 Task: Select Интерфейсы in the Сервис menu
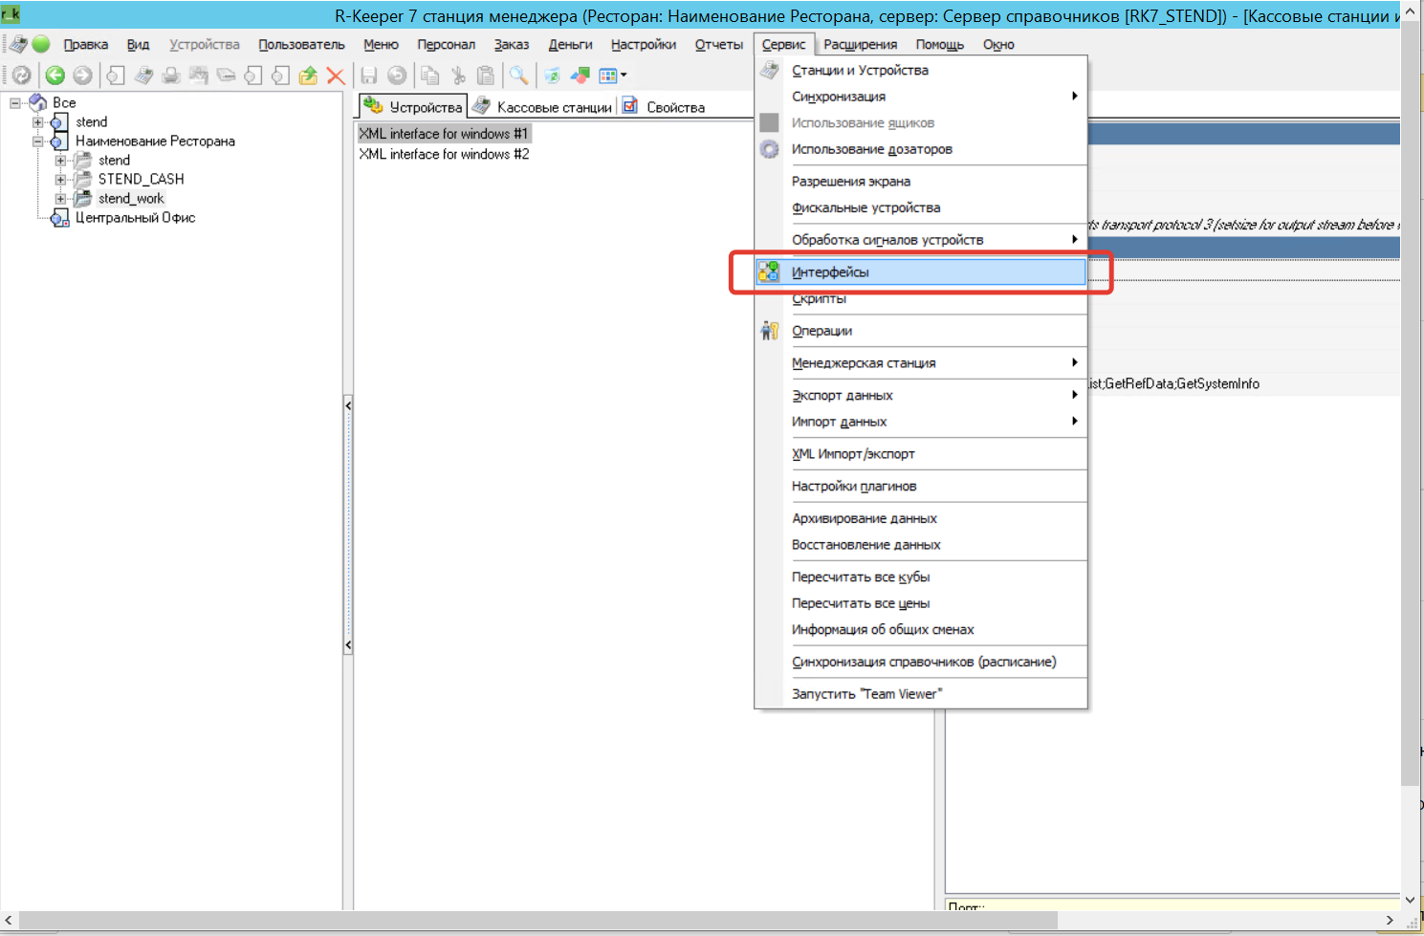[830, 272]
